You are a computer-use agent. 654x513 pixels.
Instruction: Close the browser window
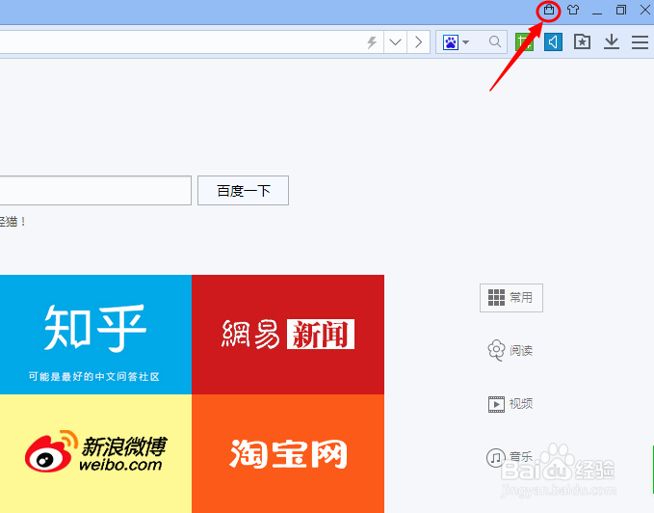644,10
